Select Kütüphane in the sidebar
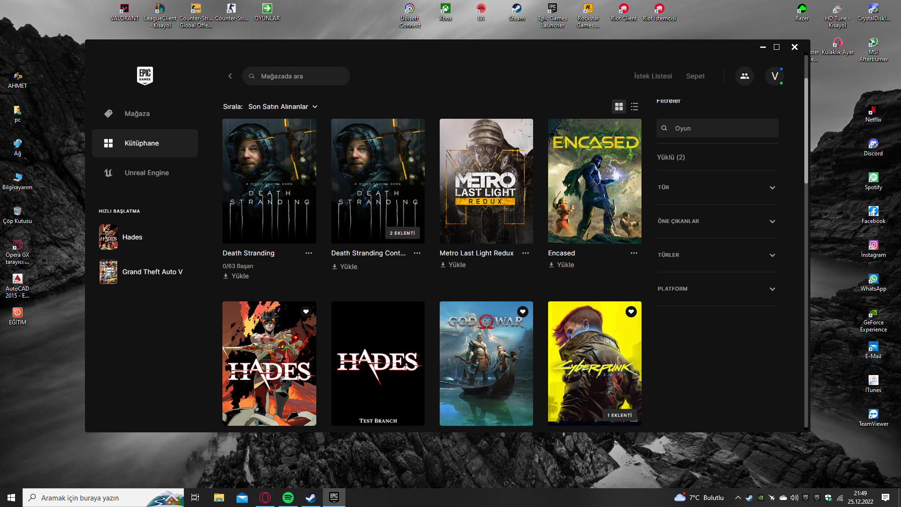This screenshot has height=507, width=901. tap(145, 143)
